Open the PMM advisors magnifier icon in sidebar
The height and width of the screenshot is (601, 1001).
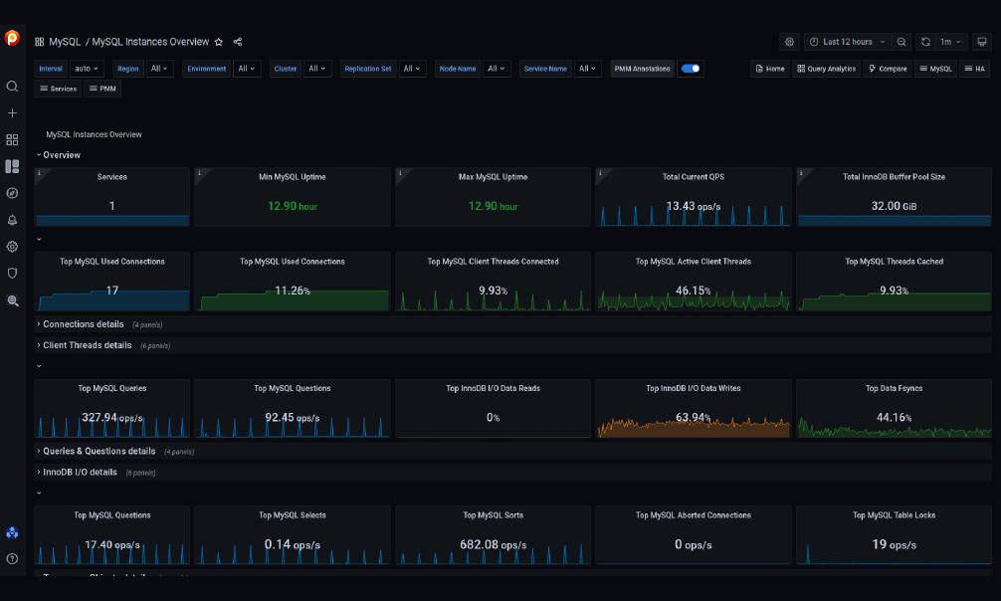click(12, 300)
